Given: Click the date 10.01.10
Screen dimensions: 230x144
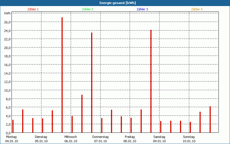Looking at the screenshot, I should (x=189, y=141).
